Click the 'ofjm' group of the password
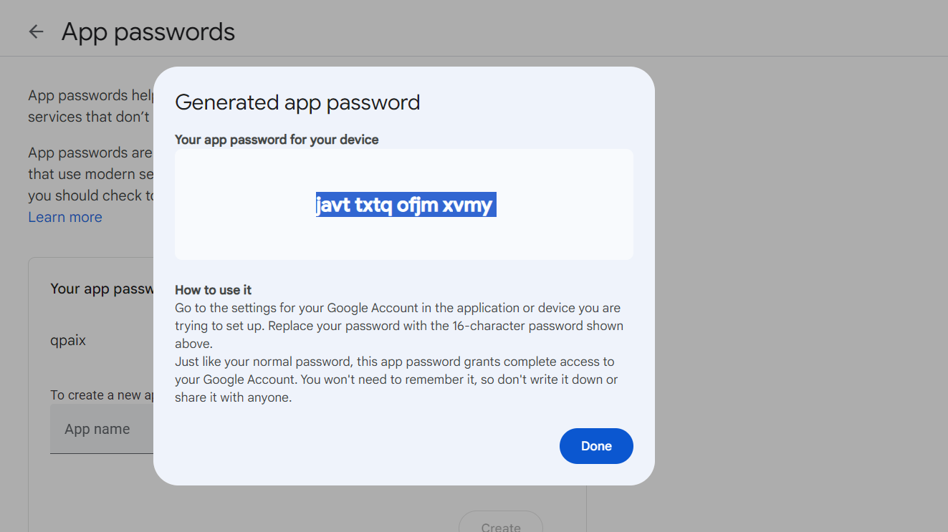The height and width of the screenshot is (532, 948). tap(417, 205)
